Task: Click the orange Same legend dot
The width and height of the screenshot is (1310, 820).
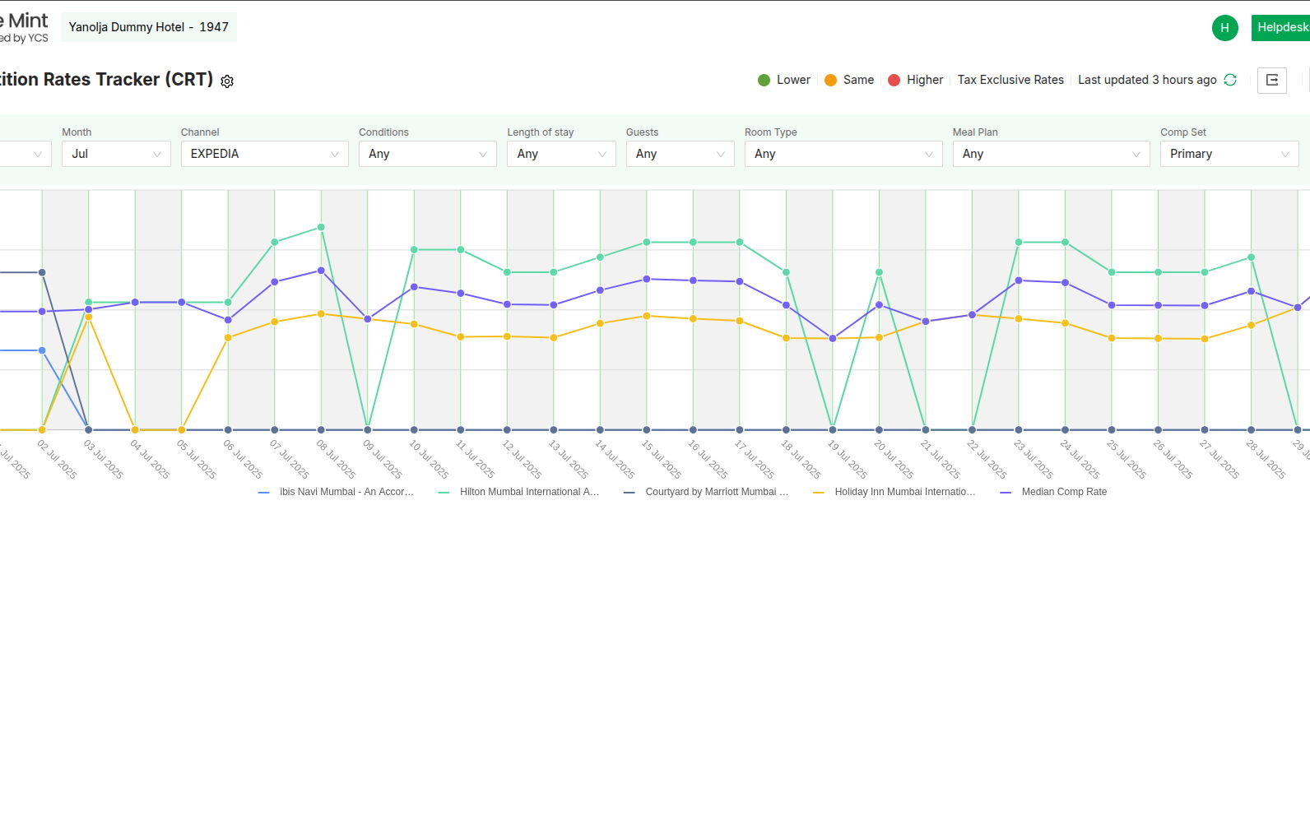Action: point(830,80)
